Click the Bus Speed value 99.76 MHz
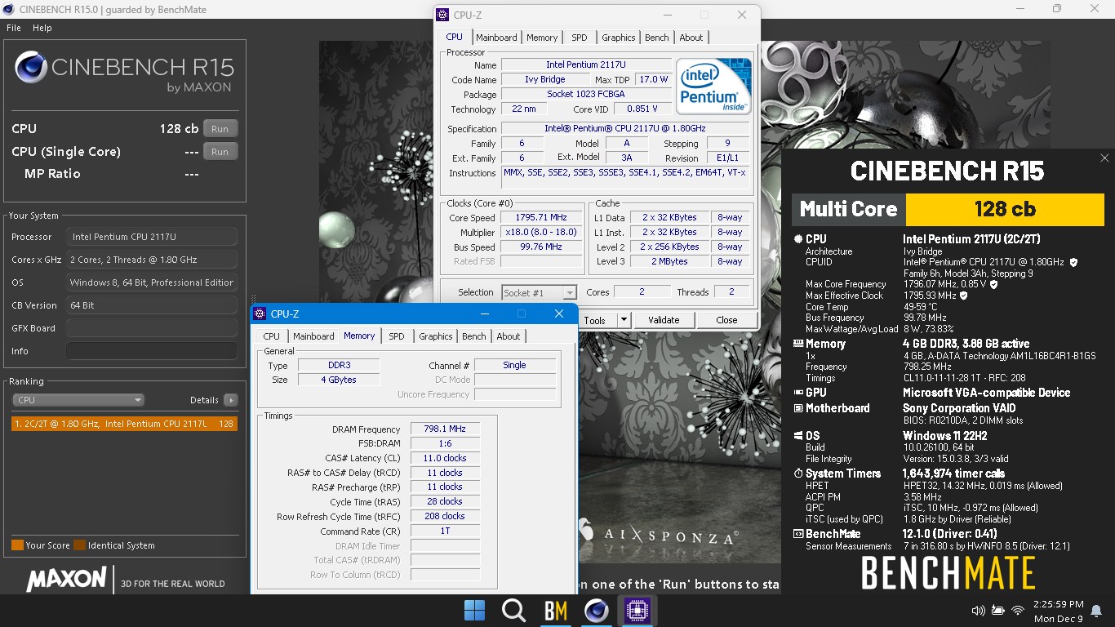The height and width of the screenshot is (627, 1115). point(541,247)
